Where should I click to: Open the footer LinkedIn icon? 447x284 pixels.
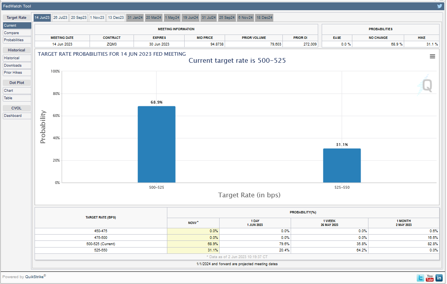coord(439,278)
